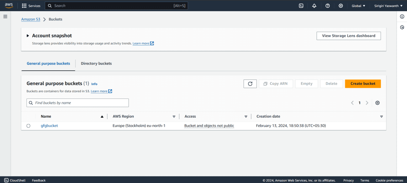The image size is (407, 183).
Task: Click the February 13, 2024 creation date cell
Action: (291, 125)
